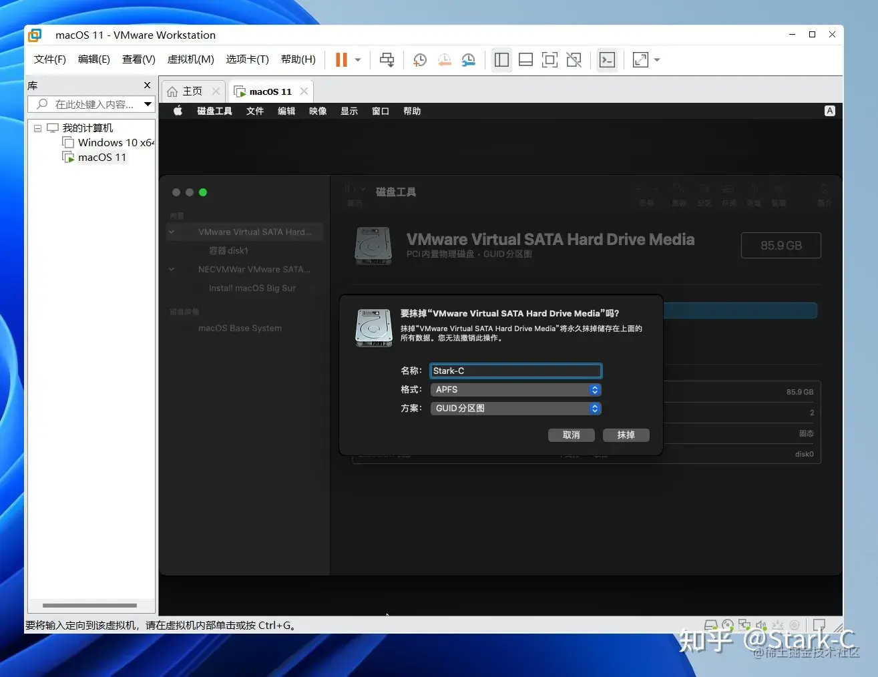The height and width of the screenshot is (677, 878).
Task: Open the 虚拟机(M) menu
Action: pos(190,59)
